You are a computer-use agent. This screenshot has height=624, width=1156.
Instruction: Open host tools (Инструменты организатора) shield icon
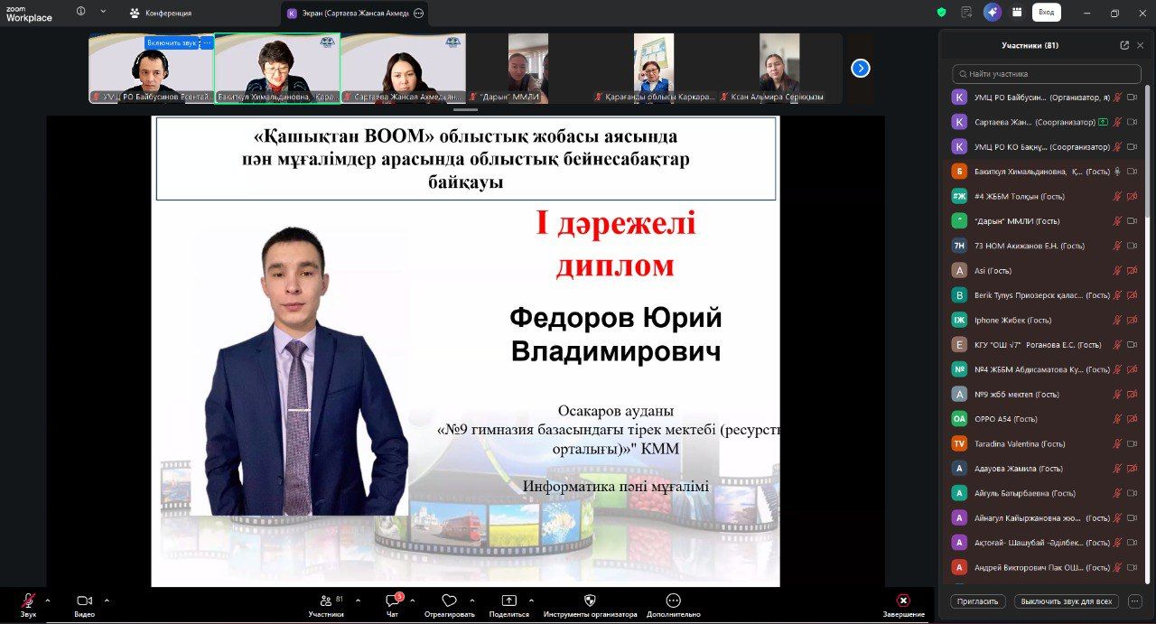point(590,601)
